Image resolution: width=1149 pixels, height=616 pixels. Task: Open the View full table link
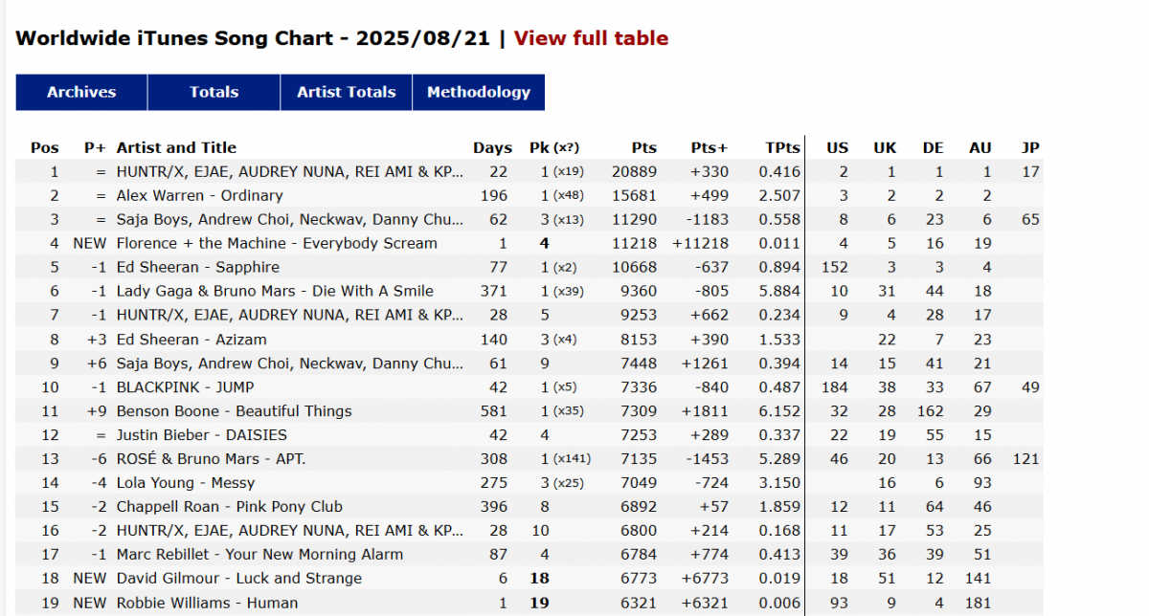point(591,38)
